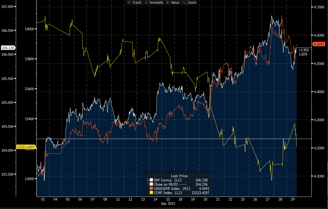Click the 105.000 left axis label
This screenshot has width=328, height=209.
click(7, 103)
